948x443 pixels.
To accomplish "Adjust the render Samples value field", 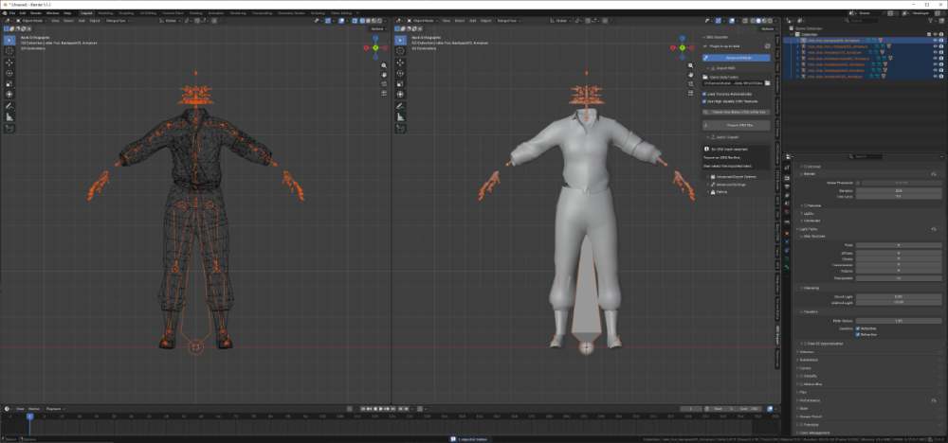I will [899, 190].
